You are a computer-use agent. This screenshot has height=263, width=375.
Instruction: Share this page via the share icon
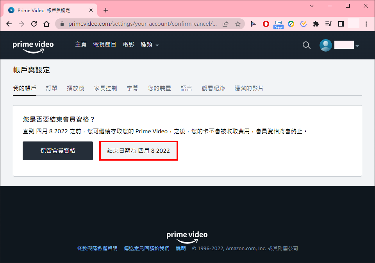click(x=225, y=24)
